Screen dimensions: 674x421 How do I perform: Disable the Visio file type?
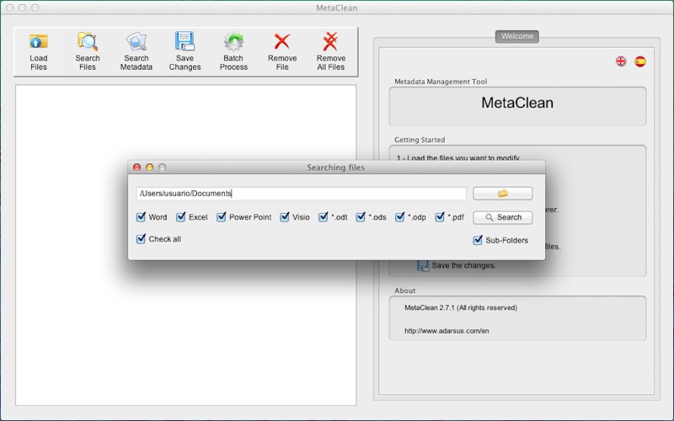point(285,217)
